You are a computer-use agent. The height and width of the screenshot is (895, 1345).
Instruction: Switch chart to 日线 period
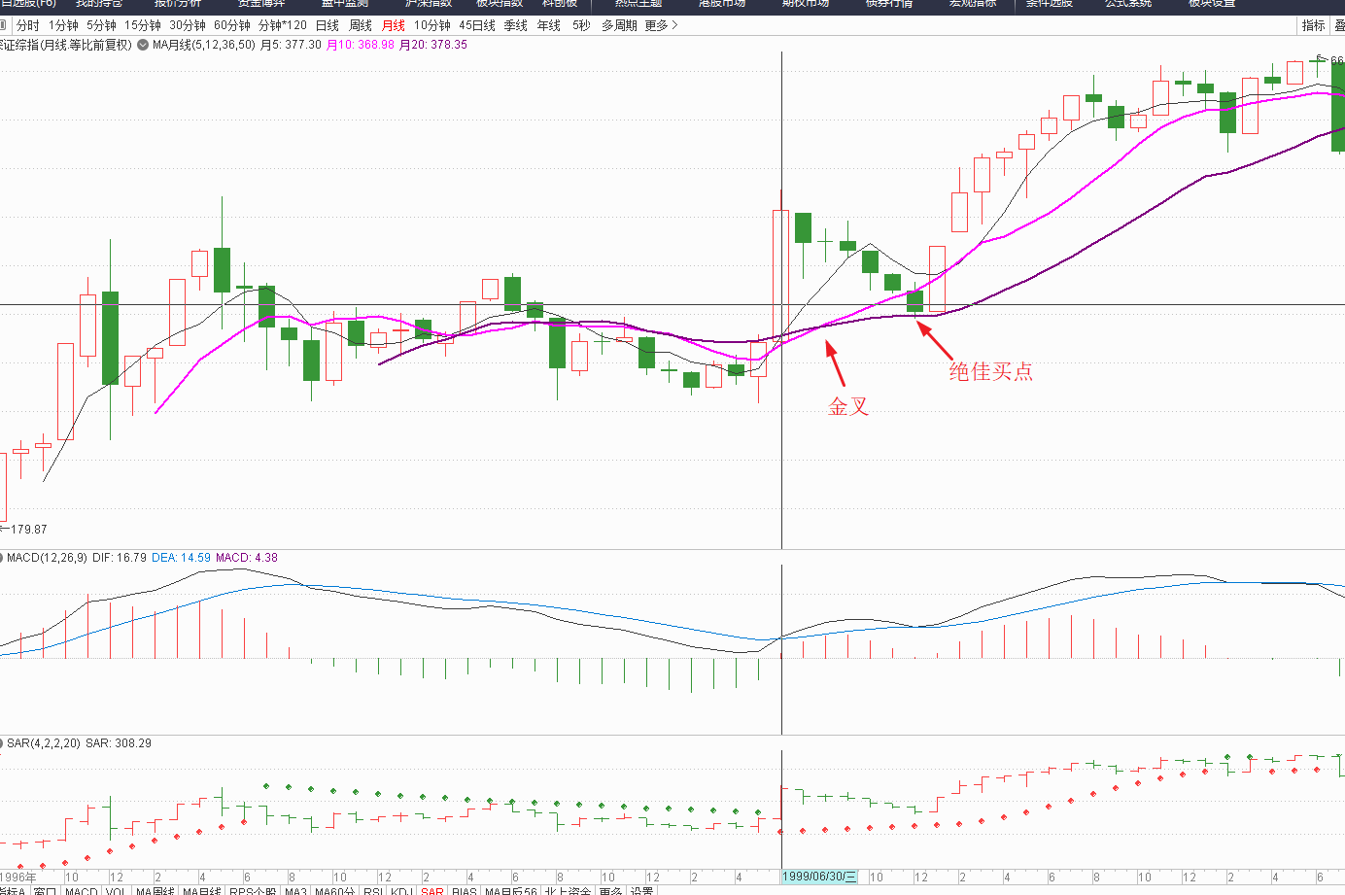[328, 25]
